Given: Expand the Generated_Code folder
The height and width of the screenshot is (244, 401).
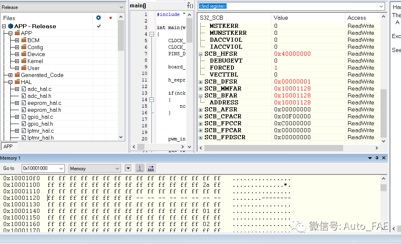Looking at the screenshot, I should point(10,75).
